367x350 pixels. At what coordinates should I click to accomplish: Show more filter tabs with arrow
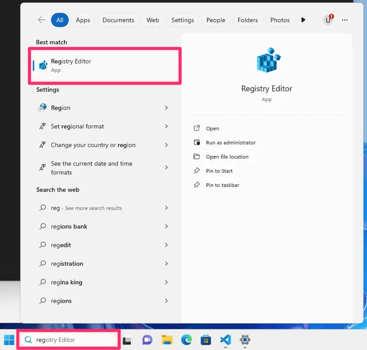[x=303, y=20]
